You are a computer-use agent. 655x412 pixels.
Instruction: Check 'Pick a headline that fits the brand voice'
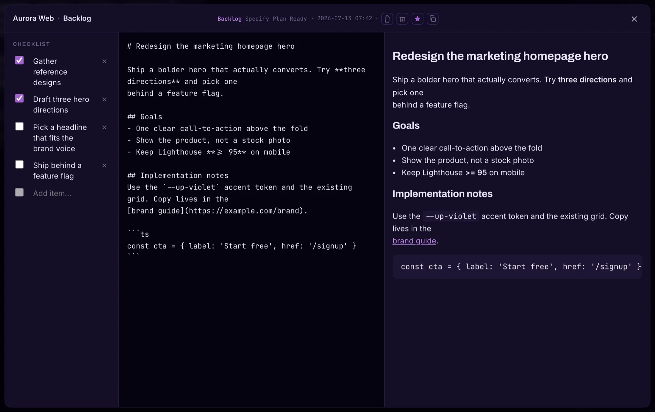[x=19, y=127]
